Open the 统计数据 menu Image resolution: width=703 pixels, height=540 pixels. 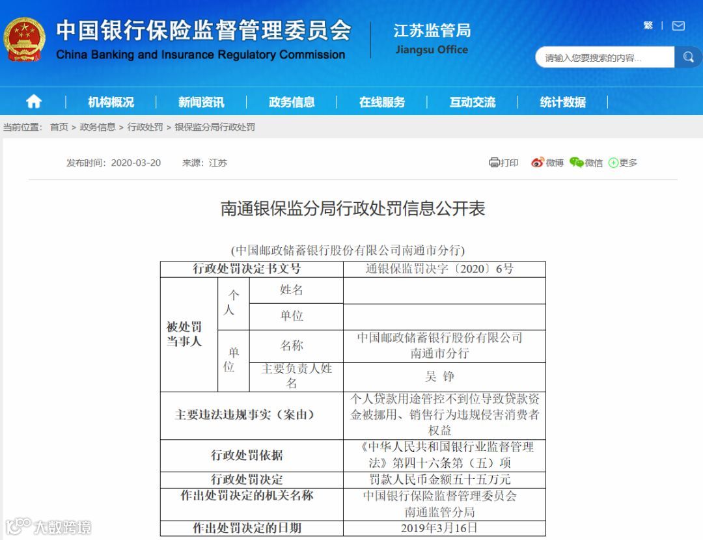coord(562,102)
